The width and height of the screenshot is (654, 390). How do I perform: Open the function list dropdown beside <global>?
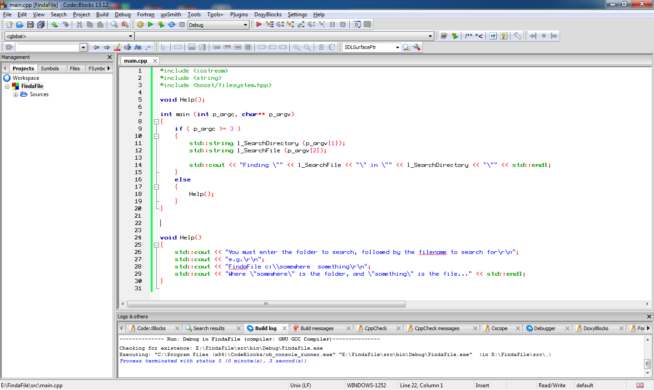coord(284,36)
